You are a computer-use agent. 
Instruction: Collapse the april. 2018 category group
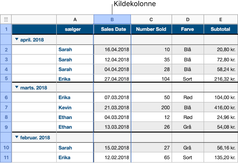[x=17, y=39]
